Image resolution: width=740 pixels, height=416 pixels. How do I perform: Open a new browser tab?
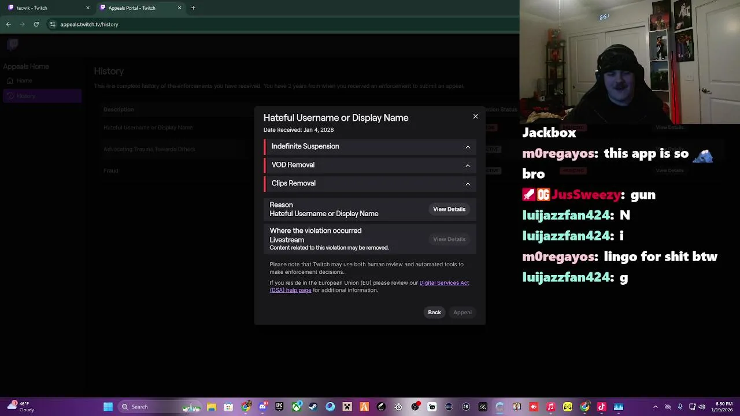pyautogui.click(x=193, y=8)
